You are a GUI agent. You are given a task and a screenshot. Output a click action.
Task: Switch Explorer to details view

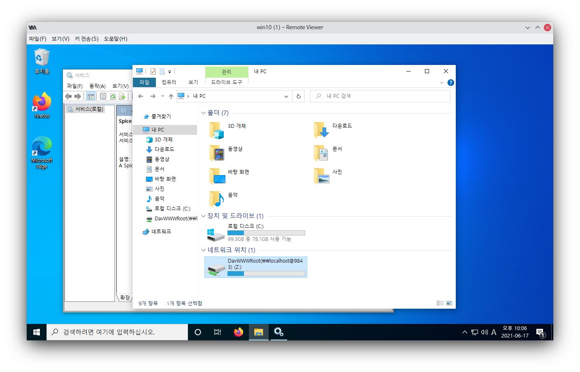click(440, 303)
